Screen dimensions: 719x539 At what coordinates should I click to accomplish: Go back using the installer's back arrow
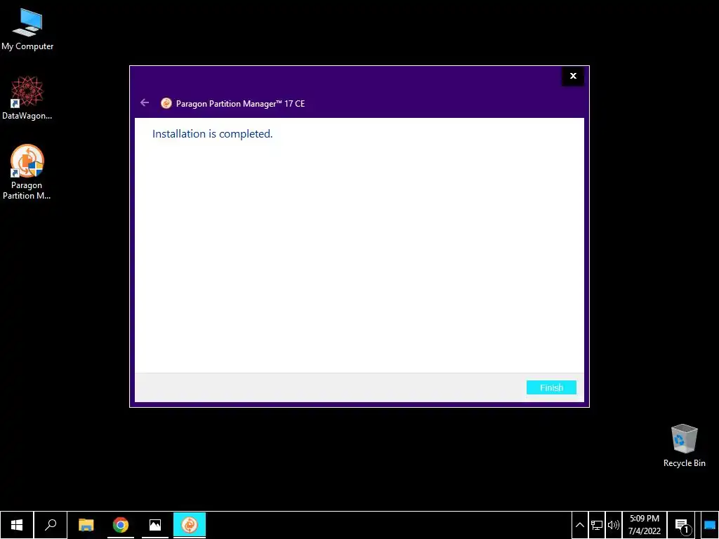click(x=145, y=102)
